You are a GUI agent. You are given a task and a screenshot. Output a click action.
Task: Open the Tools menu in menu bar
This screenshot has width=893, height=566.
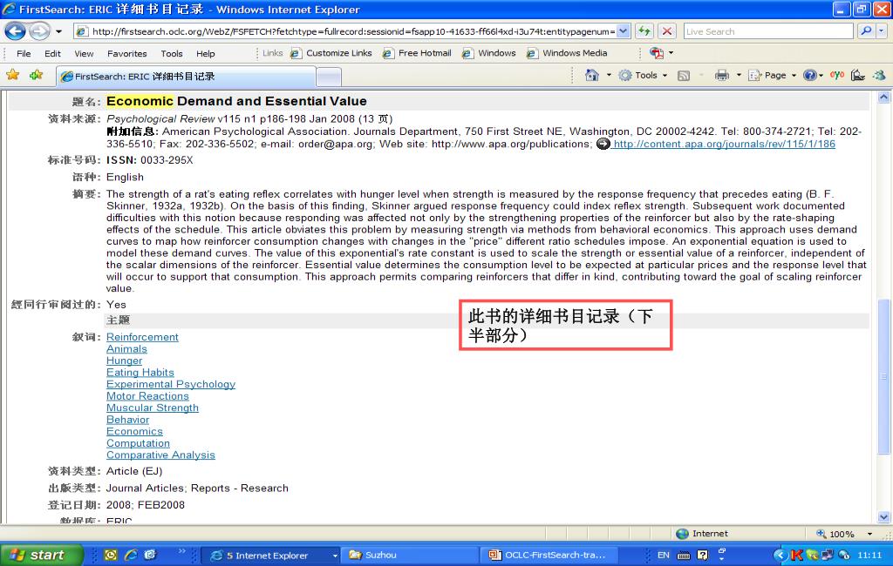172,53
